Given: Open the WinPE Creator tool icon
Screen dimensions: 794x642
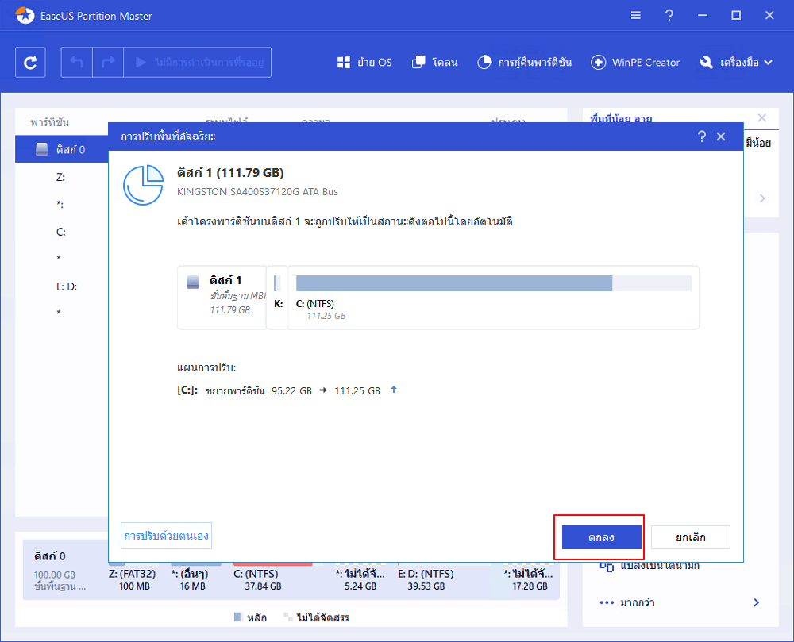Looking at the screenshot, I should click(x=598, y=62).
